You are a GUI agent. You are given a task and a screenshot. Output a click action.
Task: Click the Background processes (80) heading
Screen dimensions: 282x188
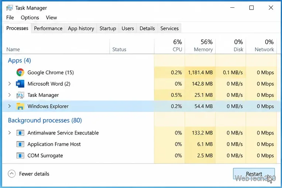pyautogui.click(x=45, y=120)
